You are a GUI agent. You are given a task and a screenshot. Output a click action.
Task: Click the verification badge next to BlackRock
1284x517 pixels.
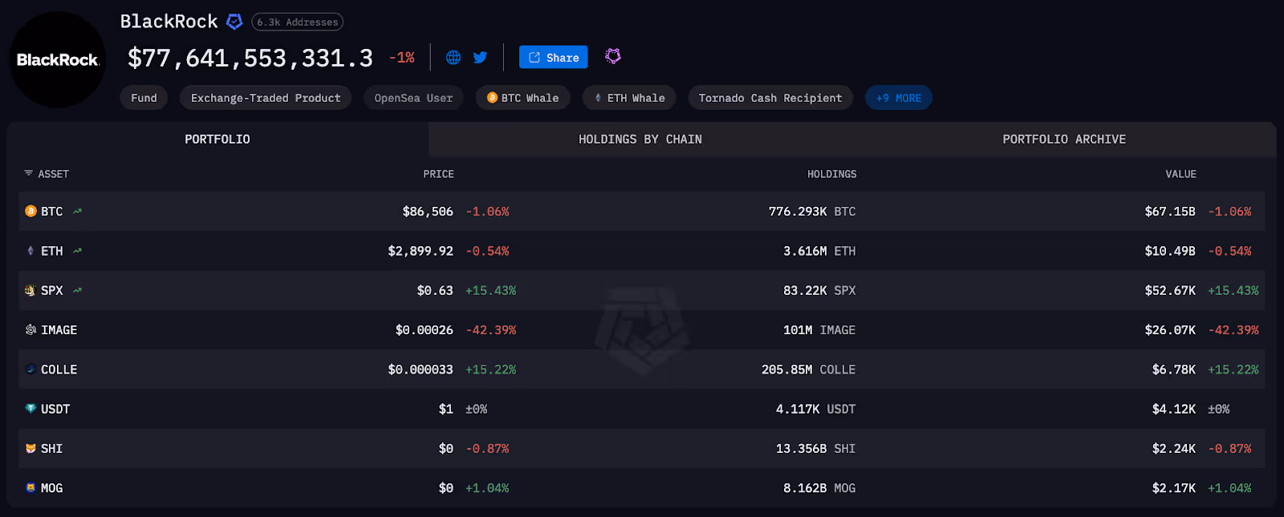click(233, 21)
